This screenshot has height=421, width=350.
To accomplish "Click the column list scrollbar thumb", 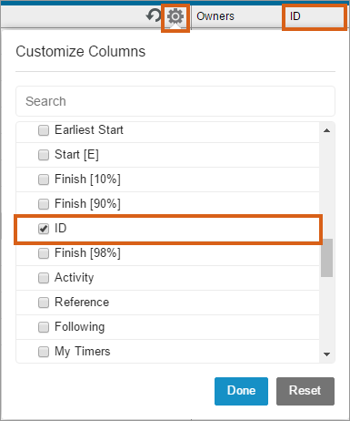I will pos(326,258).
